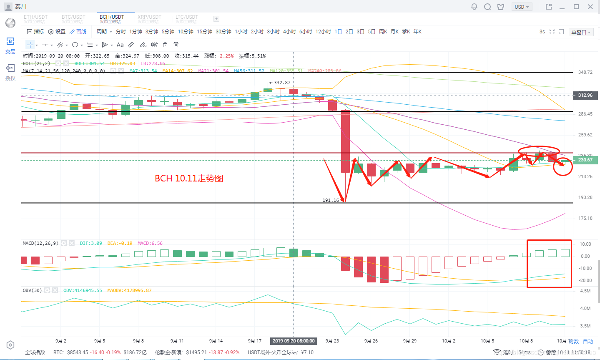Viewport: 600px width, 360px height.
Task: Select the 分时 time-sharing period
Action: pos(121,32)
